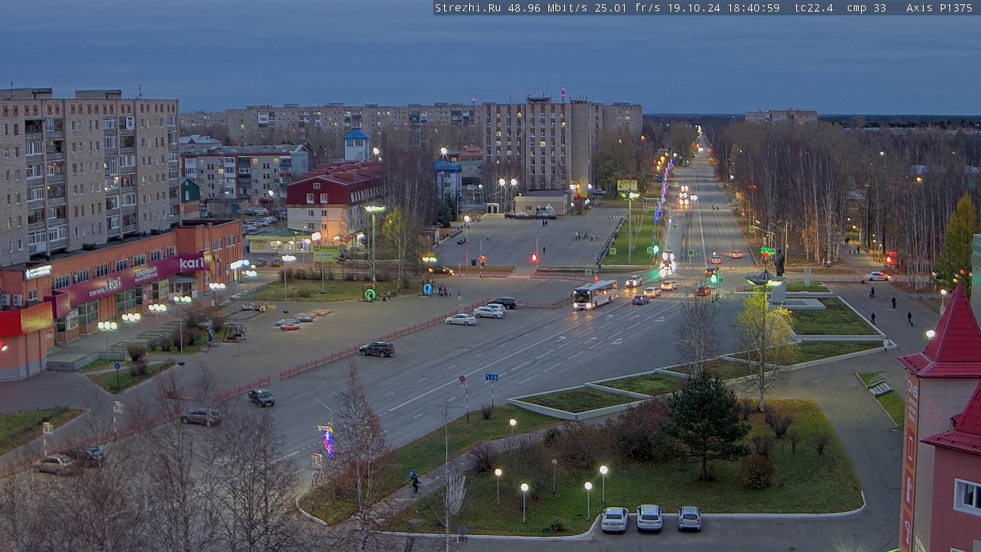
Task: Click the Axis P1375 camera model text
Action: [939, 8]
